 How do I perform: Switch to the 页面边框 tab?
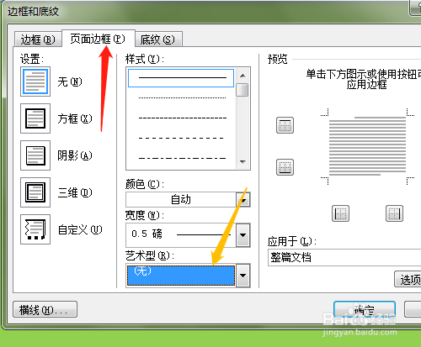[99, 39]
